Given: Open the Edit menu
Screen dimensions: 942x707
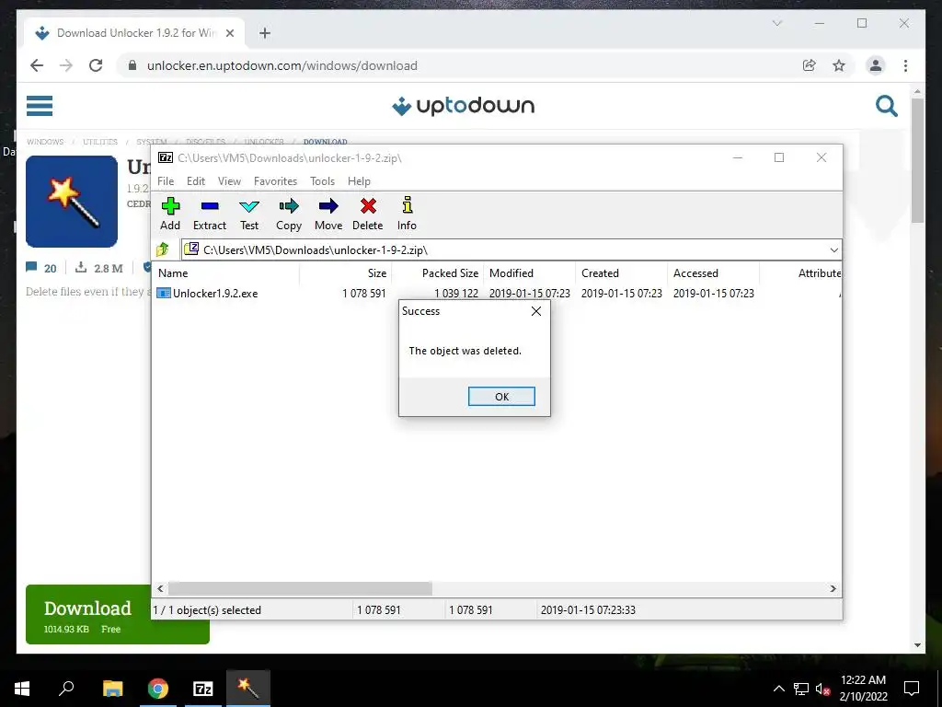Looking at the screenshot, I should point(196,181).
